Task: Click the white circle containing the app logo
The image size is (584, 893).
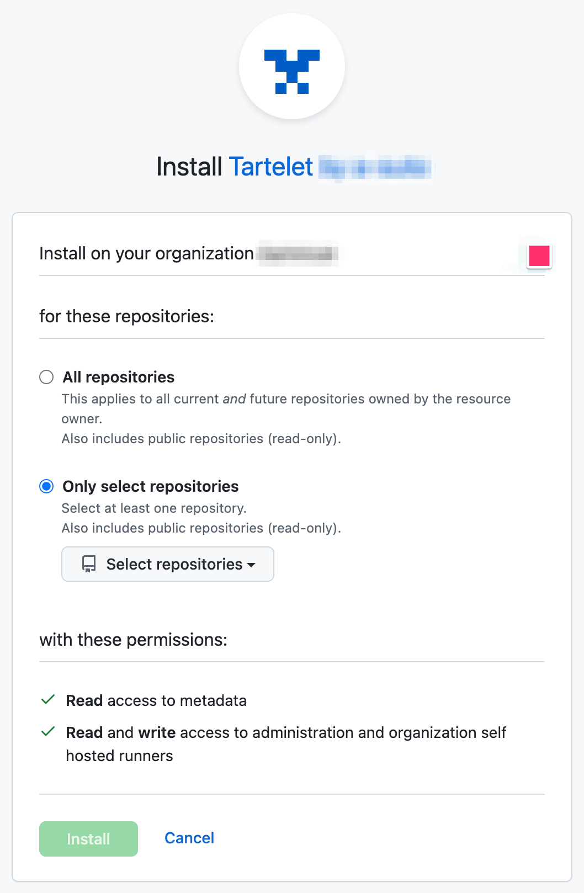Action: pos(291,66)
